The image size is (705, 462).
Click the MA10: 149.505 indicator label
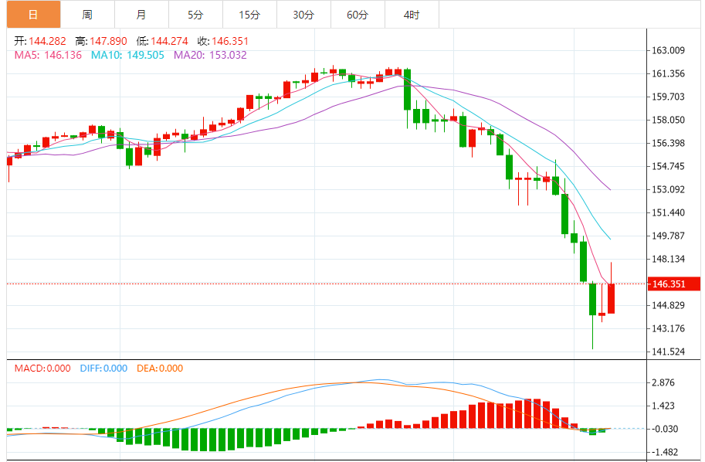[127, 56]
